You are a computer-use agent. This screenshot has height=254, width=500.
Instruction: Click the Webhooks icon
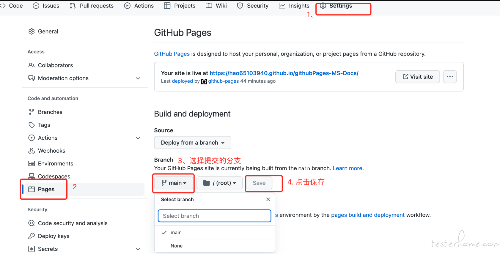coord(32,151)
